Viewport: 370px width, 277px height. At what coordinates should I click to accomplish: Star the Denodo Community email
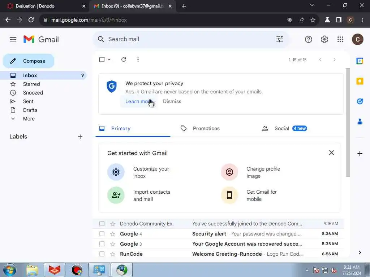[113, 224]
